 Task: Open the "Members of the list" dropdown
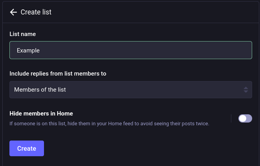click(130, 90)
